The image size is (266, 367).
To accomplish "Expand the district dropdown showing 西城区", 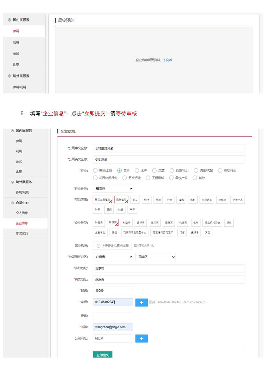I will click(155, 257).
